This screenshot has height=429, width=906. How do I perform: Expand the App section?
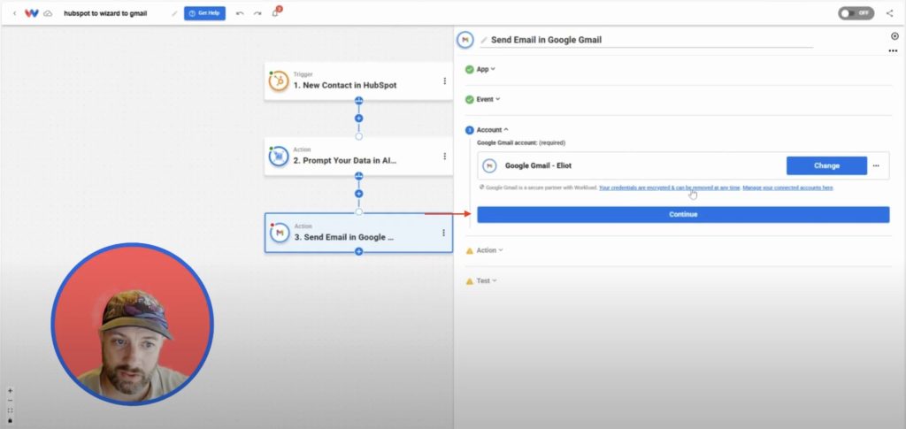pos(486,69)
